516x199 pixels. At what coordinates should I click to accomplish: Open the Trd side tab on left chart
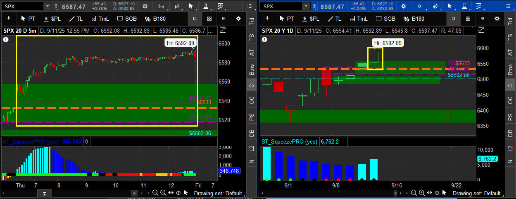[x=252, y=22]
